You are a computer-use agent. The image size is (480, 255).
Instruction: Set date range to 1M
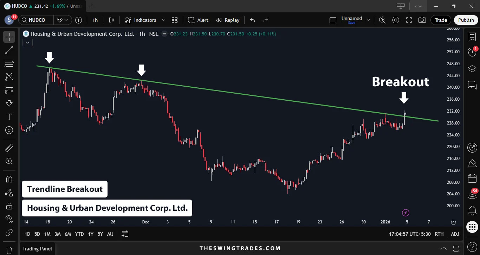[x=47, y=234]
